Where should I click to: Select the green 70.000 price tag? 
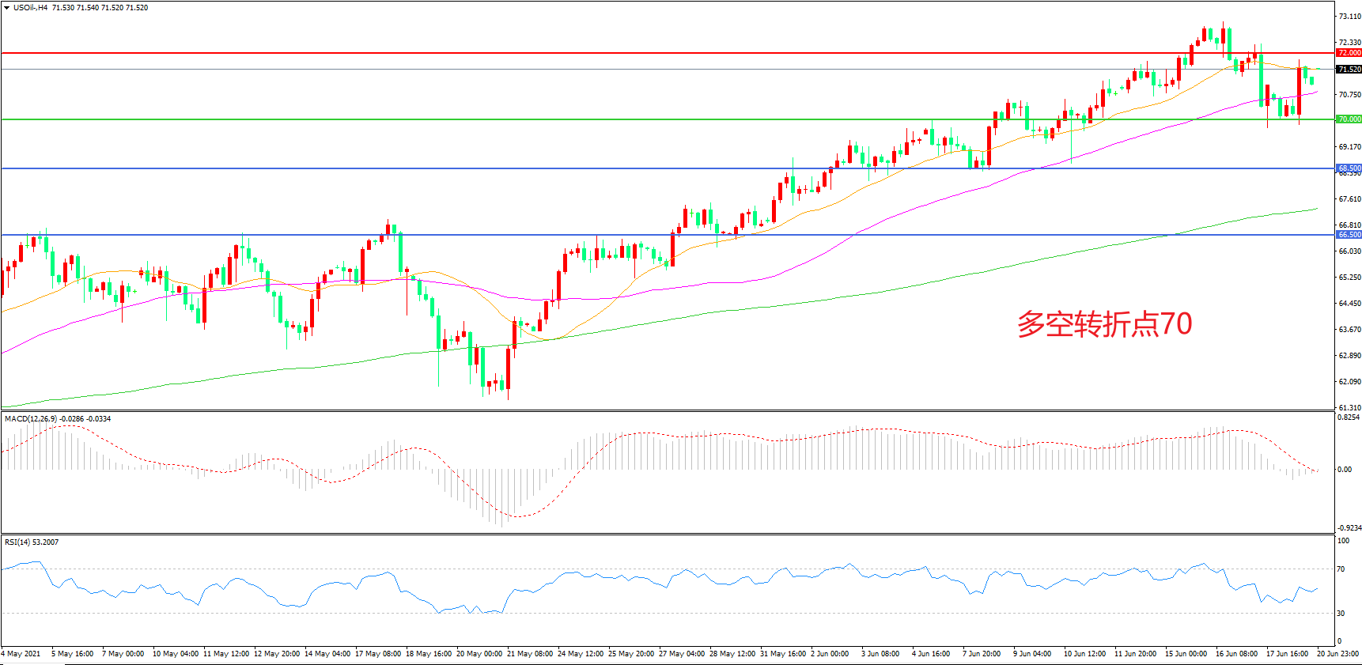(x=1349, y=119)
